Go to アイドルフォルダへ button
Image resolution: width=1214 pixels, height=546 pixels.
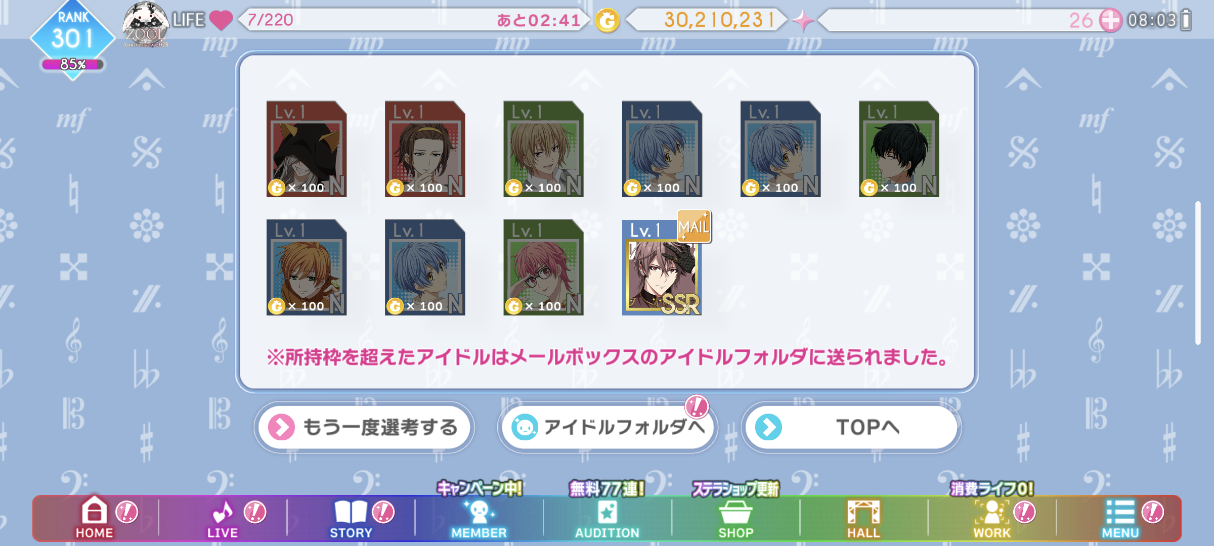pos(608,427)
